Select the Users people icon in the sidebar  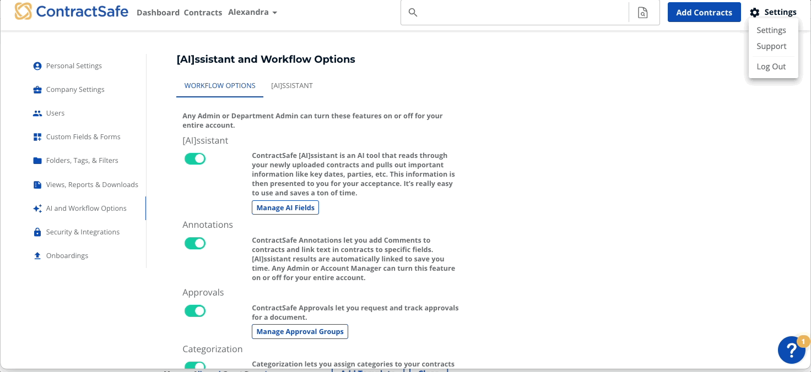click(36, 113)
